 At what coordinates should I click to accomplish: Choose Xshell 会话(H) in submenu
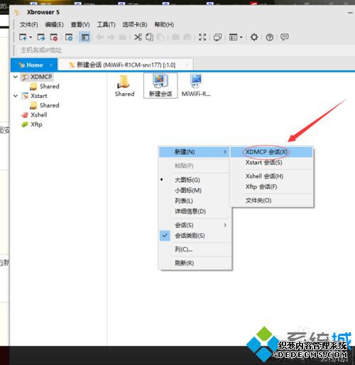271,176
